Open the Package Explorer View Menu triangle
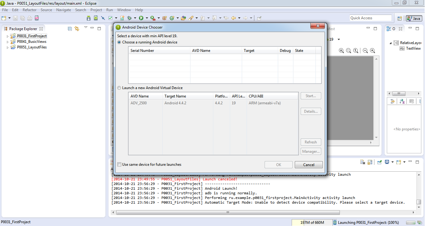The image size is (426, 226). click(x=86, y=28)
